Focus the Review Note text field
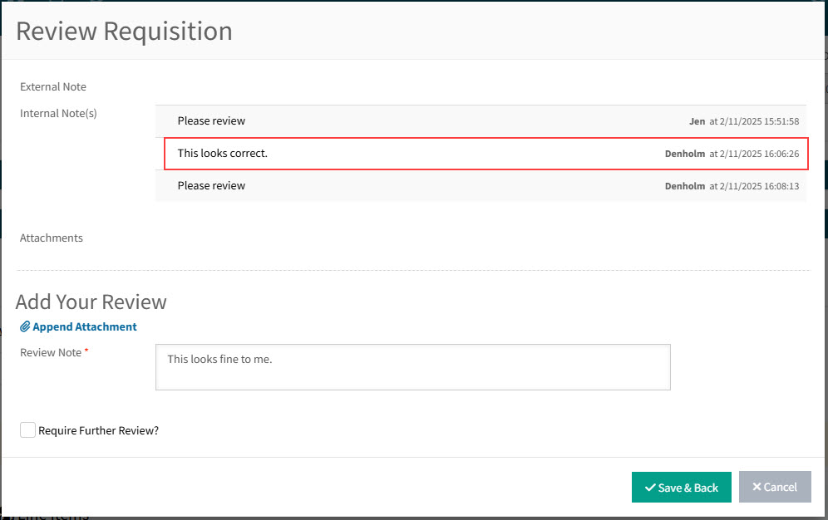 (412, 367)
